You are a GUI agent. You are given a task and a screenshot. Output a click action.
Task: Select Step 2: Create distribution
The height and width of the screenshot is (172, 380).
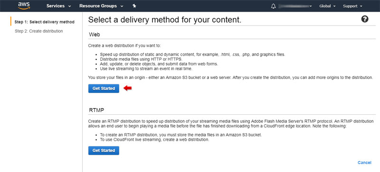click(39, 31)
